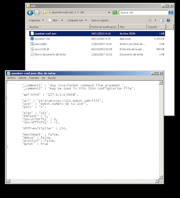
Task: Click the cpuminer-conf.json file icon
Action: pos(32,33)
